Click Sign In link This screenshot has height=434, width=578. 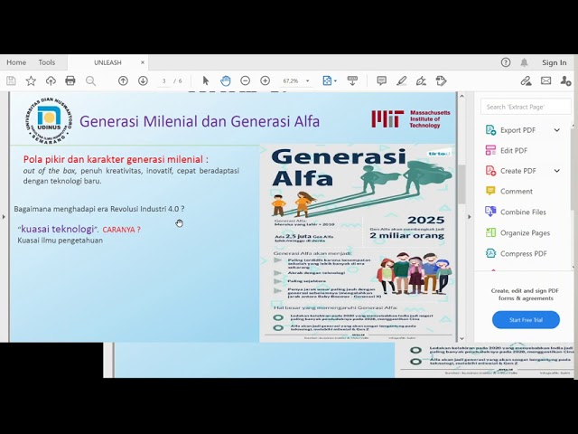tap(554, 62)
